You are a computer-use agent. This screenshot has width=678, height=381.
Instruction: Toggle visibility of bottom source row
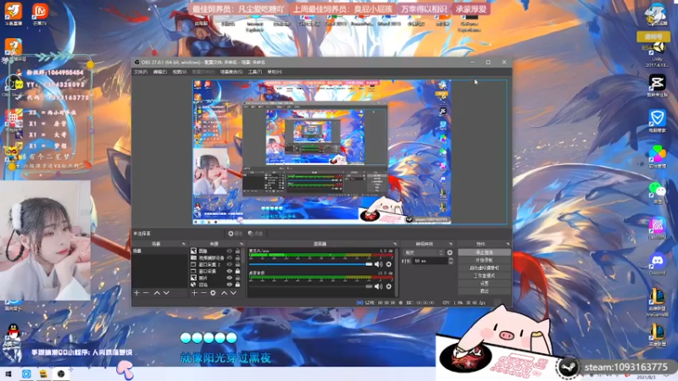point(229,284)
